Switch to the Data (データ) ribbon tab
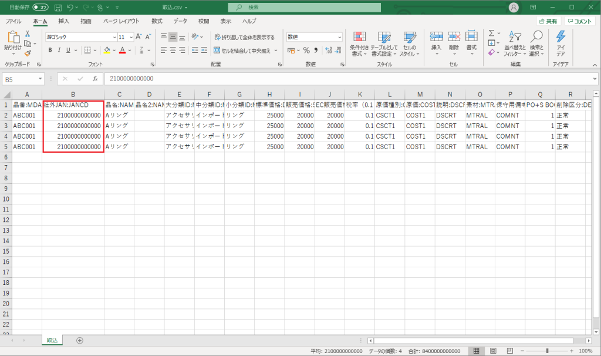Viewport: 601px width, 356px height. [180, 21]
